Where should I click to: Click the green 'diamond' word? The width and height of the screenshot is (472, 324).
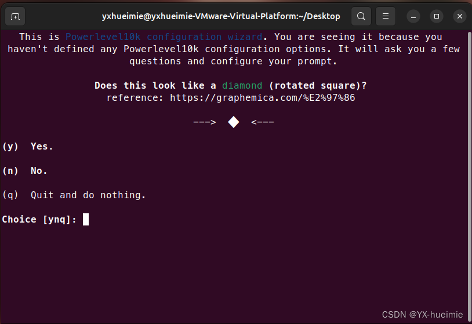[x=242, y=86]
